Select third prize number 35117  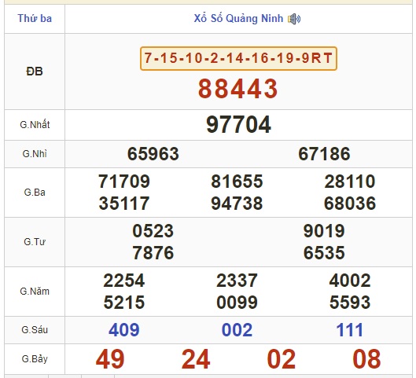124,204
